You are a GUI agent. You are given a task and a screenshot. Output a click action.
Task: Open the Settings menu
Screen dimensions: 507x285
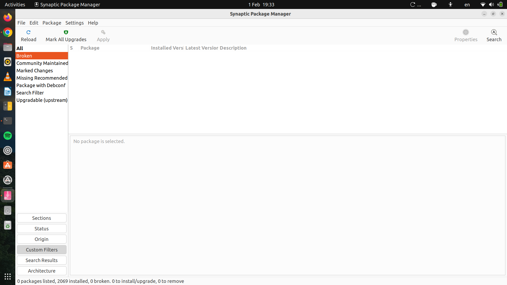74,23
